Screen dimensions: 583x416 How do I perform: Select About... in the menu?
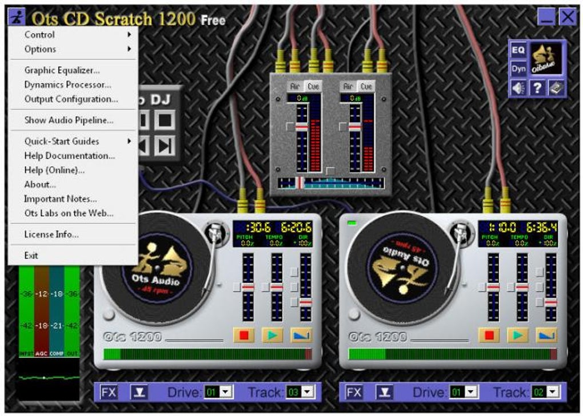coord(73,184)
